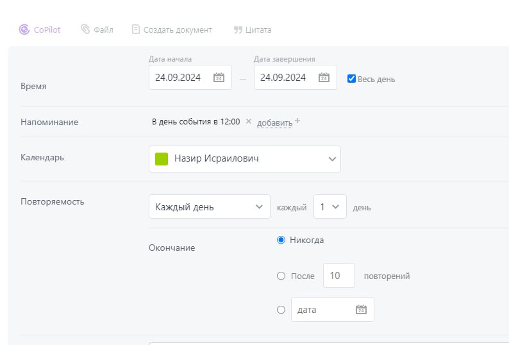Uncheck the Весь день checkbox
The width and height of the screenshot is (509, 345).
[351, 79]
